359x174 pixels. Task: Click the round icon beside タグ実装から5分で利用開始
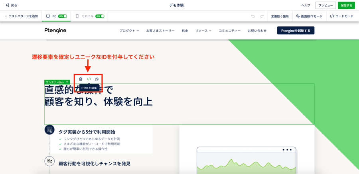49,129
